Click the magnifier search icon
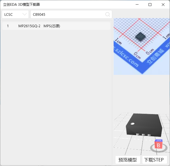This screenshot has width=170, height=166. click(x=108, y=14)
